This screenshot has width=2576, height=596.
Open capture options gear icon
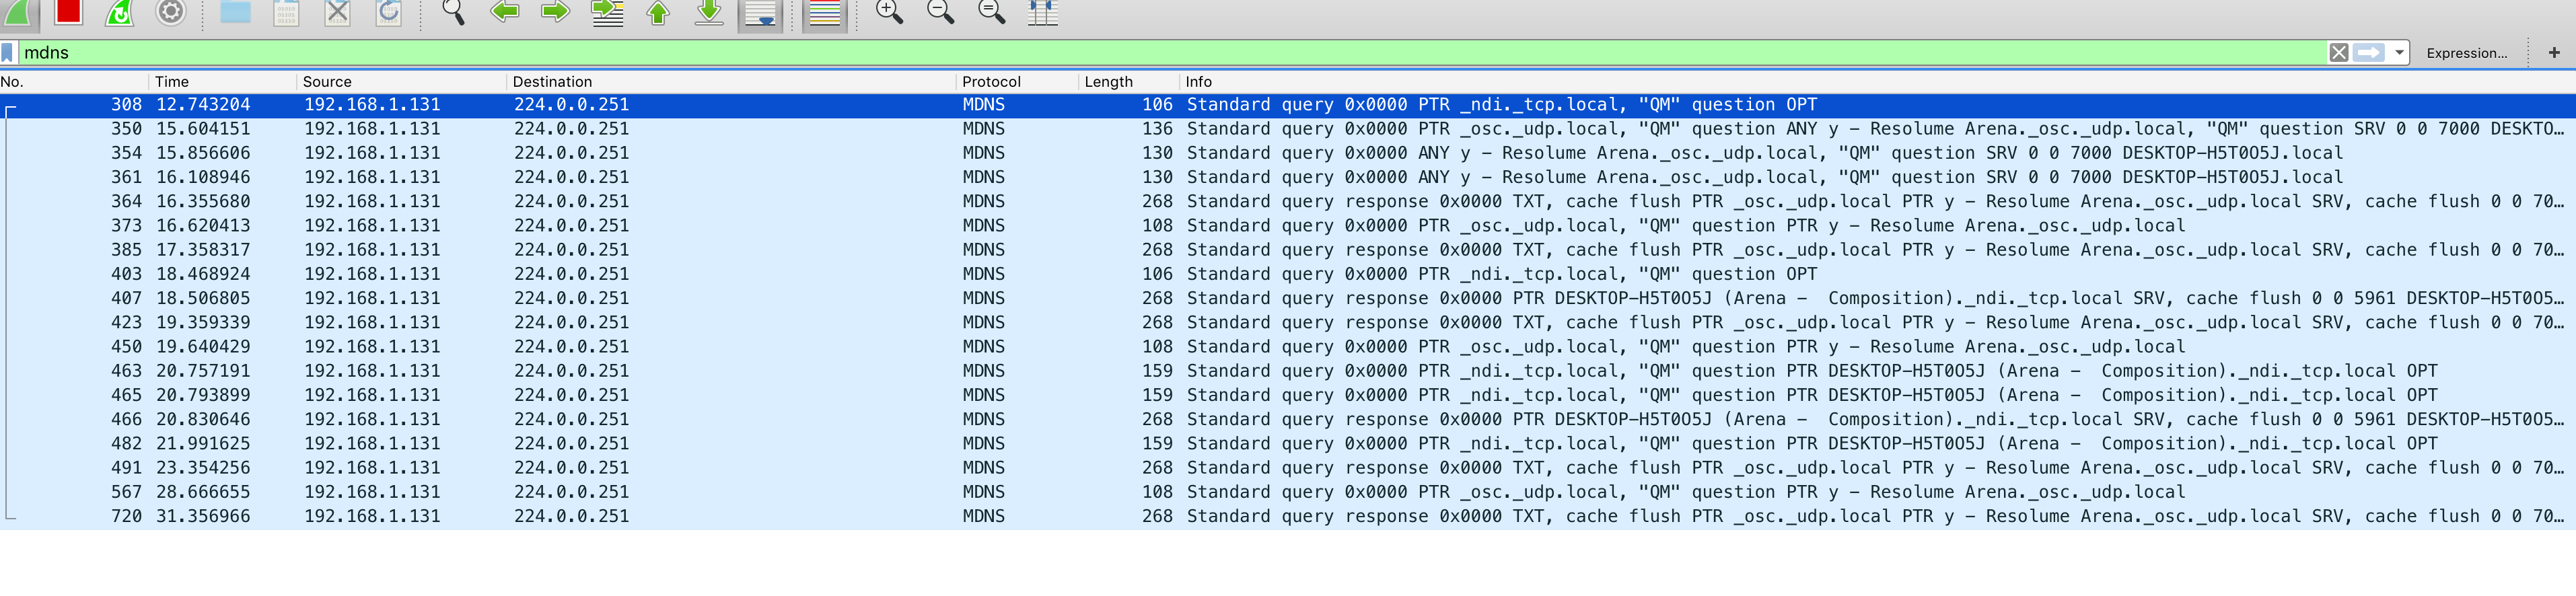tap(171, 12)
